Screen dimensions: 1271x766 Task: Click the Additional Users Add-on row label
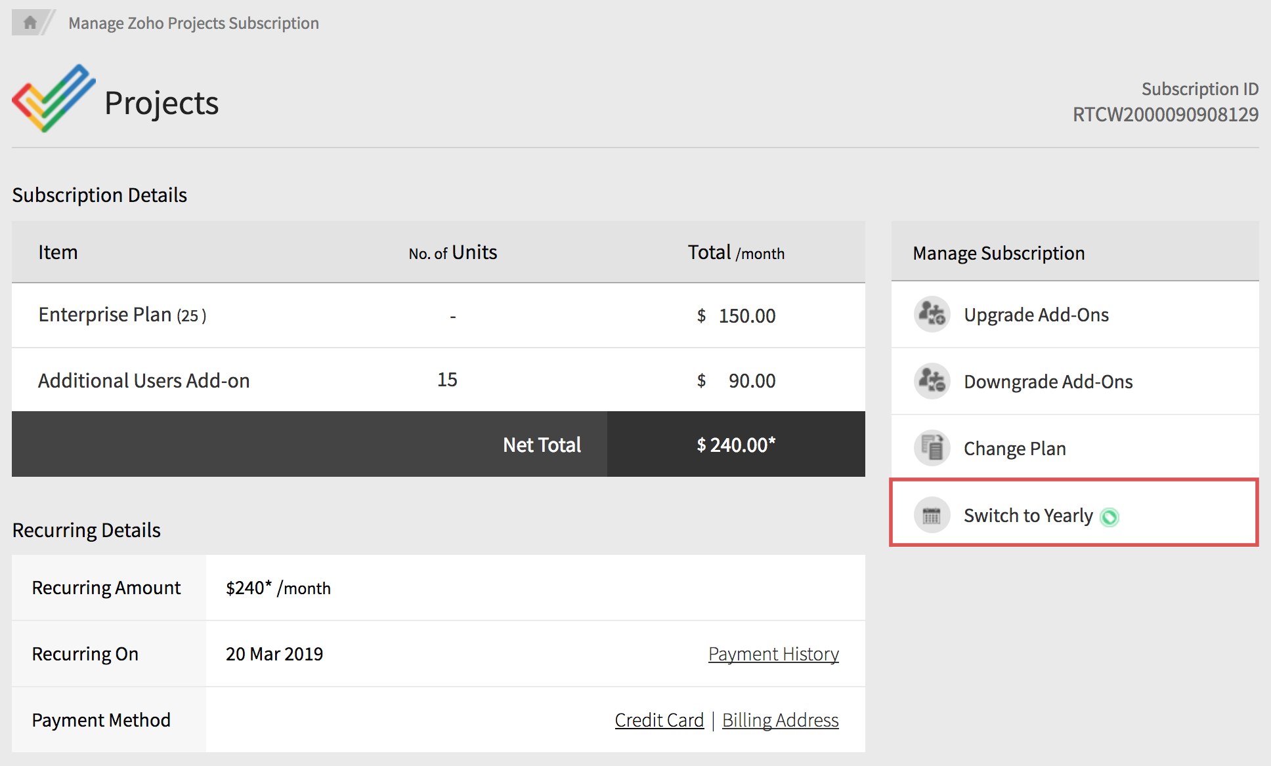[x=144, y=381]
